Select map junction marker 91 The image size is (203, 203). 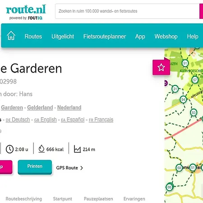[x=185, y=63]
